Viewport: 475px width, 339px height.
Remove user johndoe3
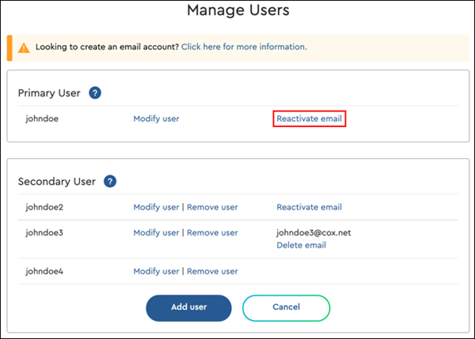point(212,233)
